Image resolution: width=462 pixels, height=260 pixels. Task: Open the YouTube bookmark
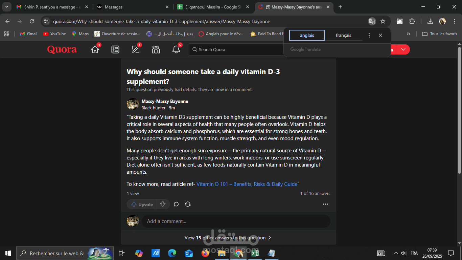(54, 34)
